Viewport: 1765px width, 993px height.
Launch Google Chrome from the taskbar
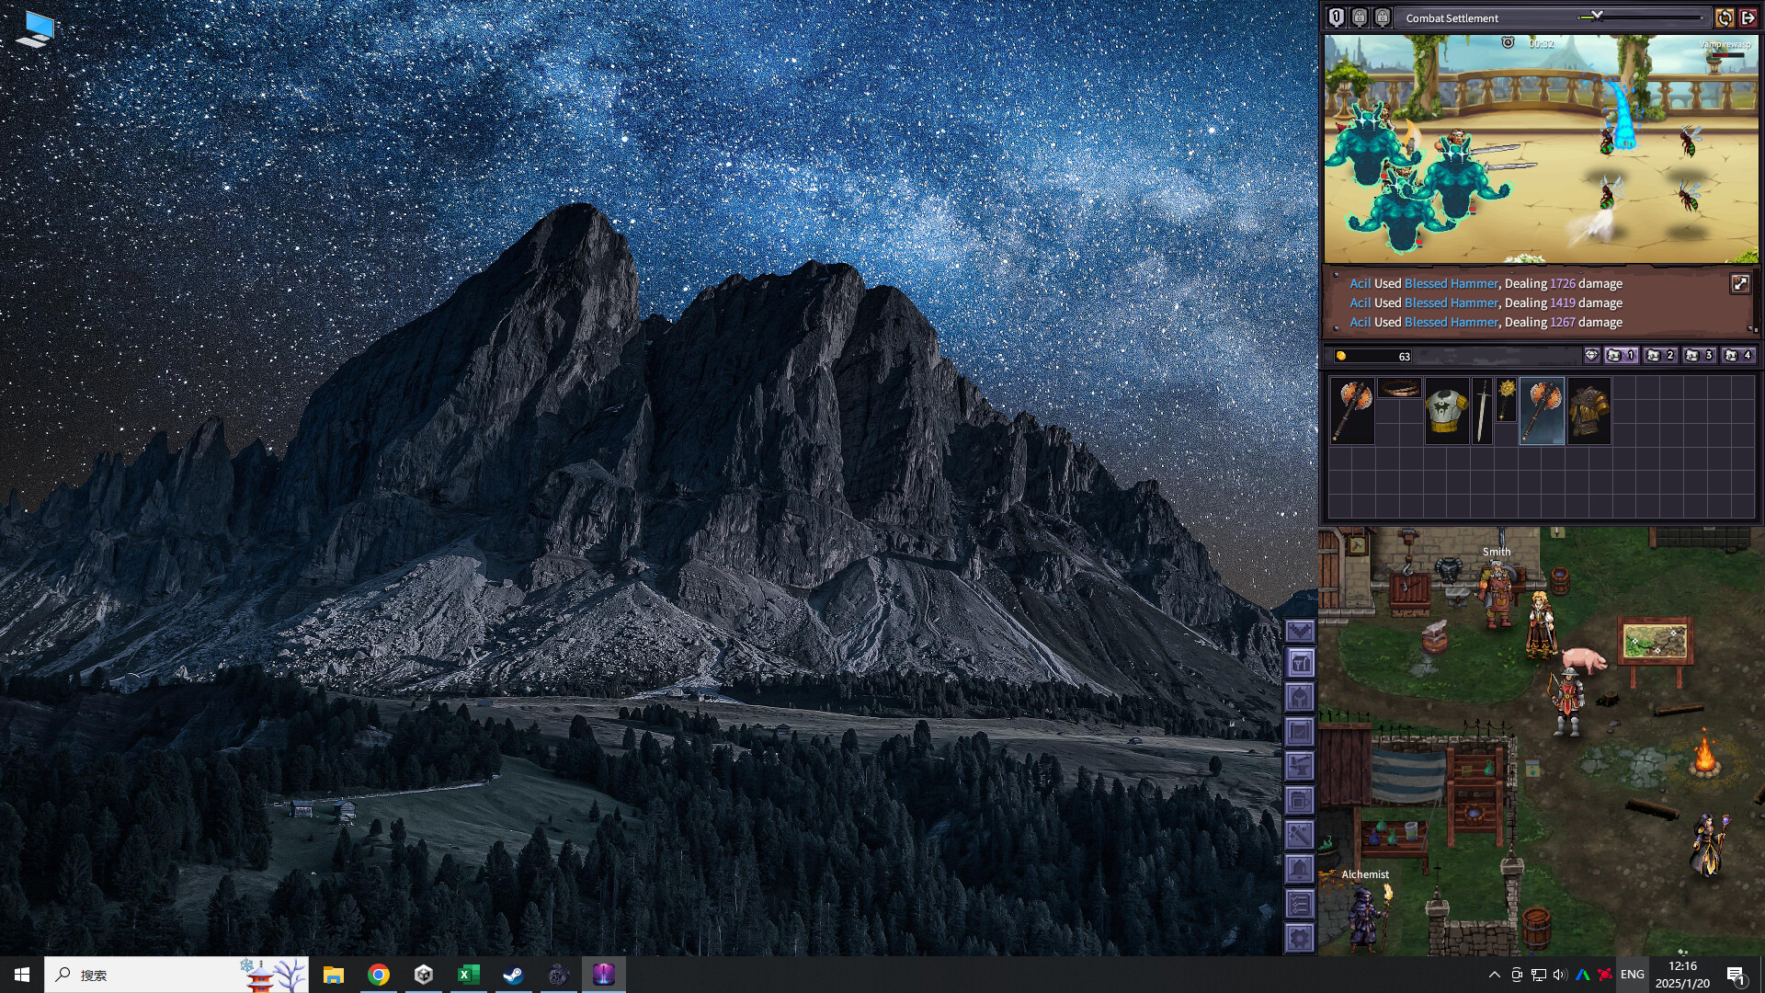[x=379, y=976]
